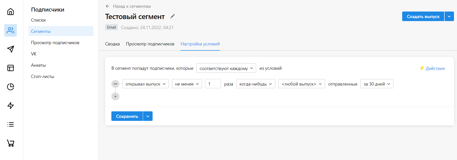Open the shopping cart icon
This screenshot has width=457, height=160.
point(11,143)
